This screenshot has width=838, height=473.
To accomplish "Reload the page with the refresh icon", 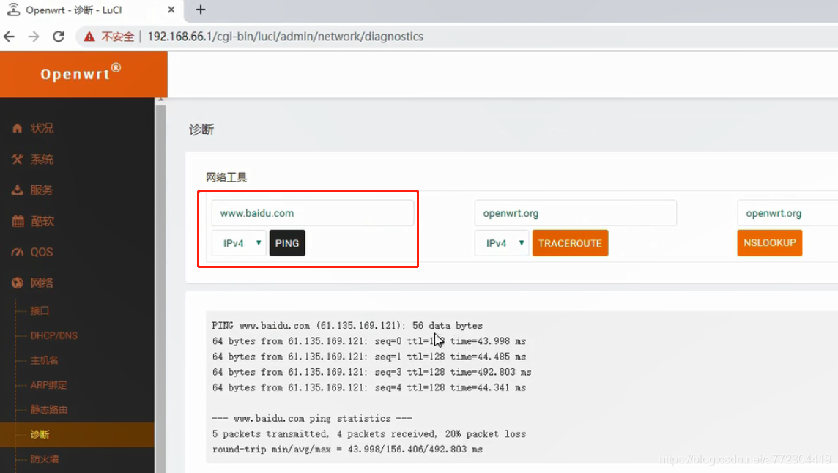I will pos(59,37).
